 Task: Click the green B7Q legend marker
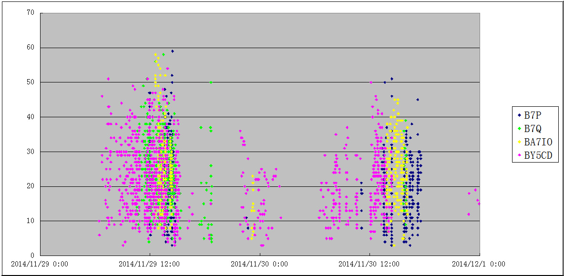coord(519,129)
